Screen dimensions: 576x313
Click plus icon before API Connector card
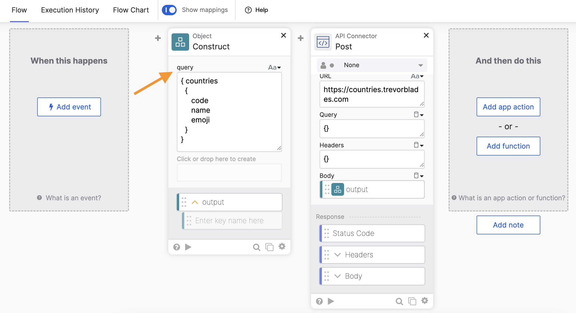[300, 38]
